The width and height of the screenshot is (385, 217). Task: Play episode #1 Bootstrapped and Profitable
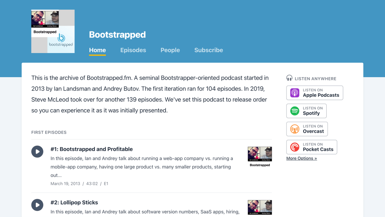pyautogui.click(x=37, y=152)
